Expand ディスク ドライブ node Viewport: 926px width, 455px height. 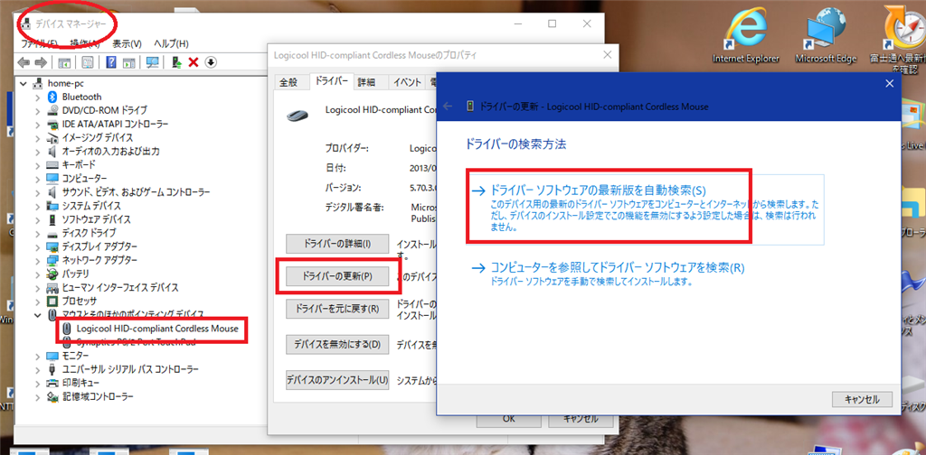[38, 233]
